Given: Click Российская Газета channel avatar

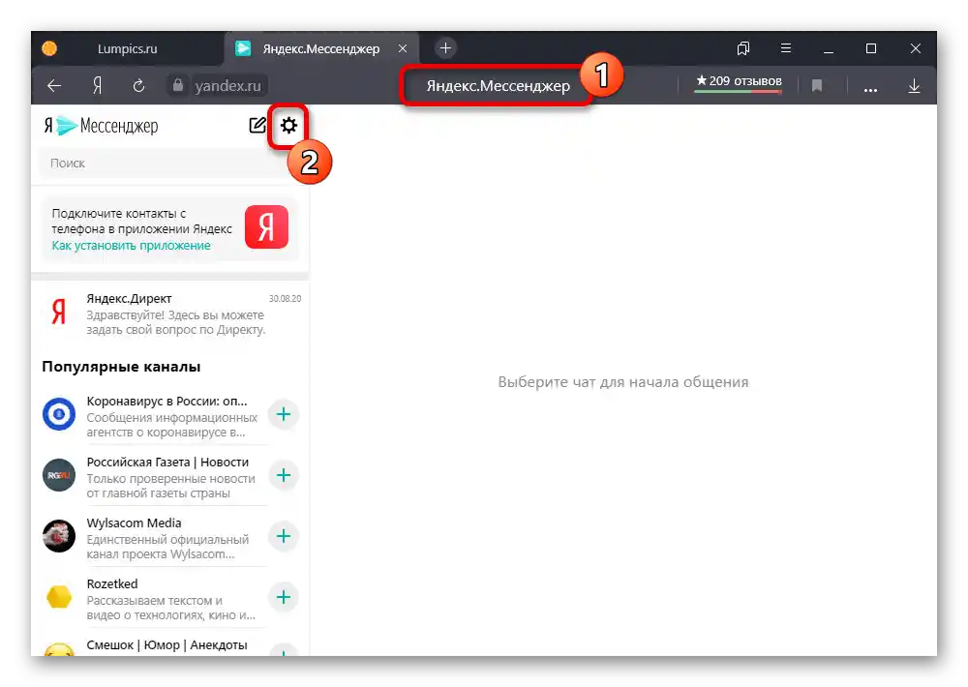Looking at the screenshot, I should 59,475.
